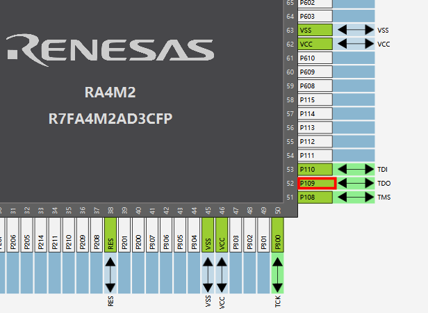Select pin P200 at bottom
This screenshot has width=428, height=313.
pos(138,235)
